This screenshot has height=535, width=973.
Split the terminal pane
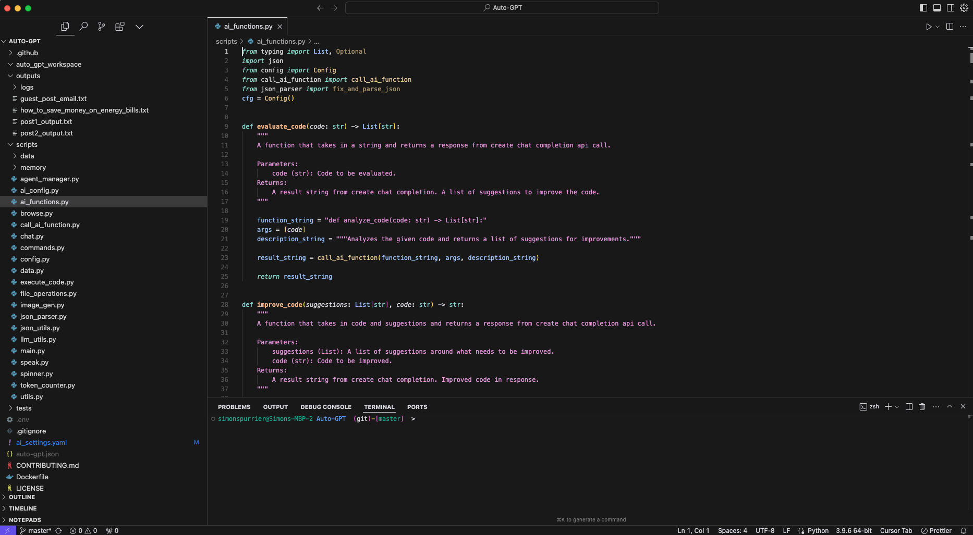[x=909, y=407]
